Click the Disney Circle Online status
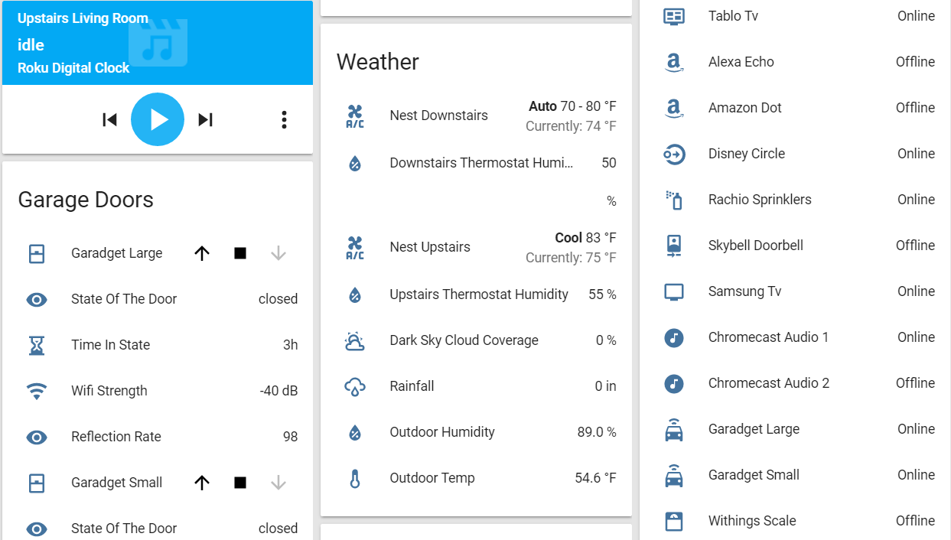 pos(916,154)
